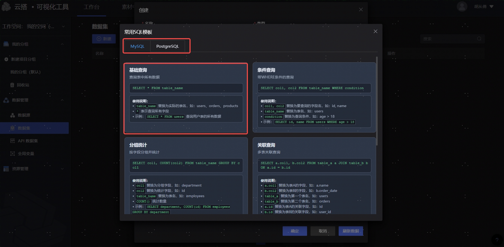Select the MySQL tab

click(x=137, y=46)
